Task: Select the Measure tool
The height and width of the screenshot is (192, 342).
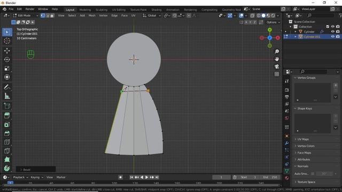Action: coord(7,96)
